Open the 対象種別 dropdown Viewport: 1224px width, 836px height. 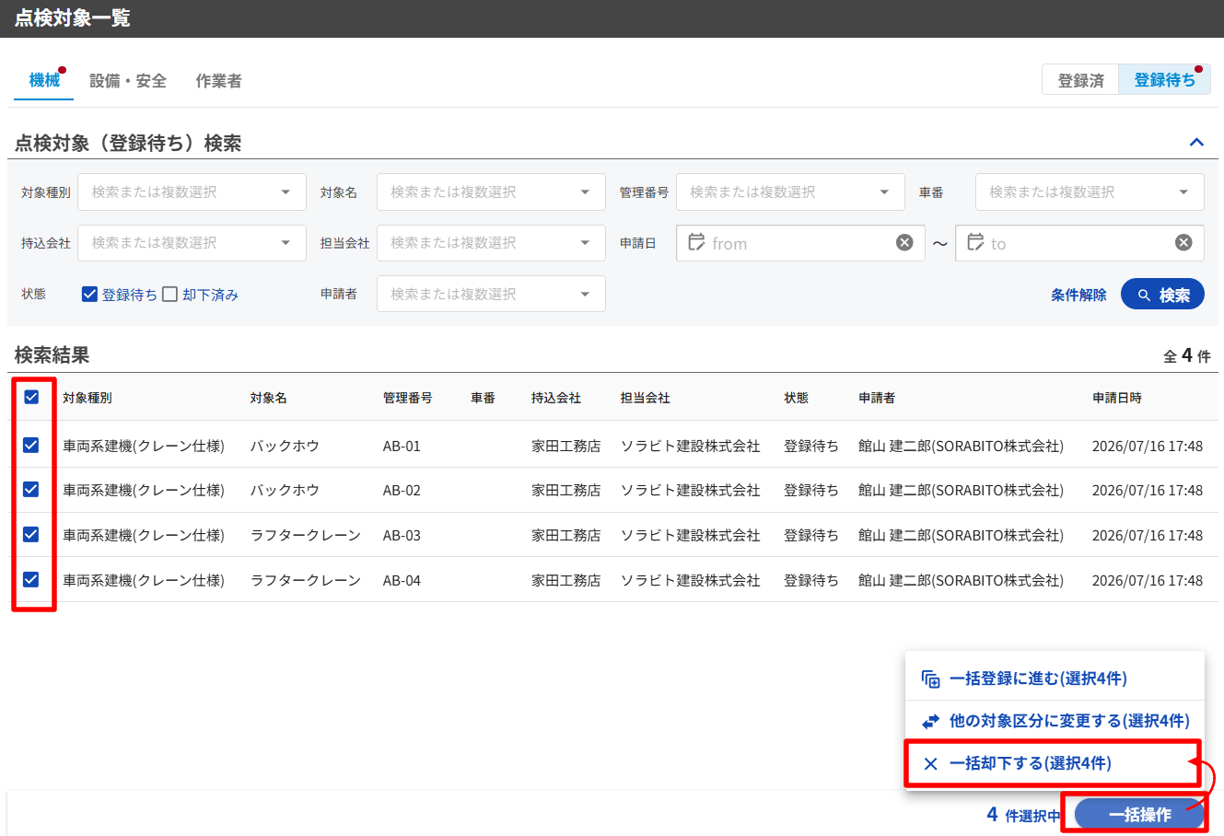coord(192,192)
